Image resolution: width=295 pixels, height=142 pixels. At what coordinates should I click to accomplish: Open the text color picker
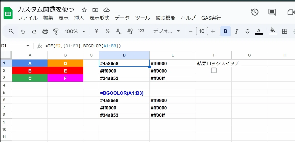point(259,31)
